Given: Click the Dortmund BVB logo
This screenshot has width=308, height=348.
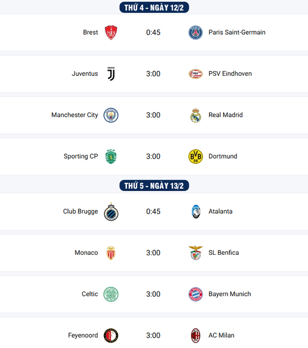Looking at the screenshot, I should pos(196,156).
